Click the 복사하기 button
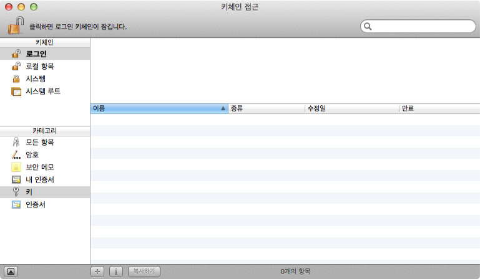 click(x=144, y=272)
